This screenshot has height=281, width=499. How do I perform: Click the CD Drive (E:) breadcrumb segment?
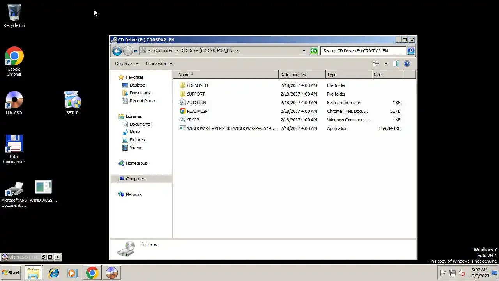[x=207, y=50]
